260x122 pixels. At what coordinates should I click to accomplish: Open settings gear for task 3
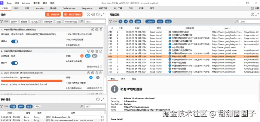click(93, 73)
